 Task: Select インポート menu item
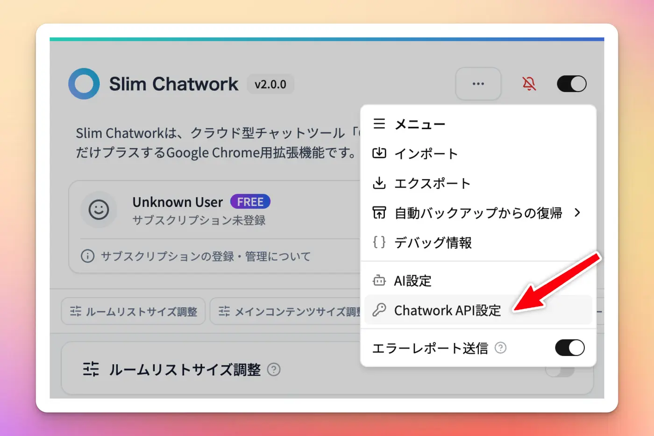click(478, 154)
